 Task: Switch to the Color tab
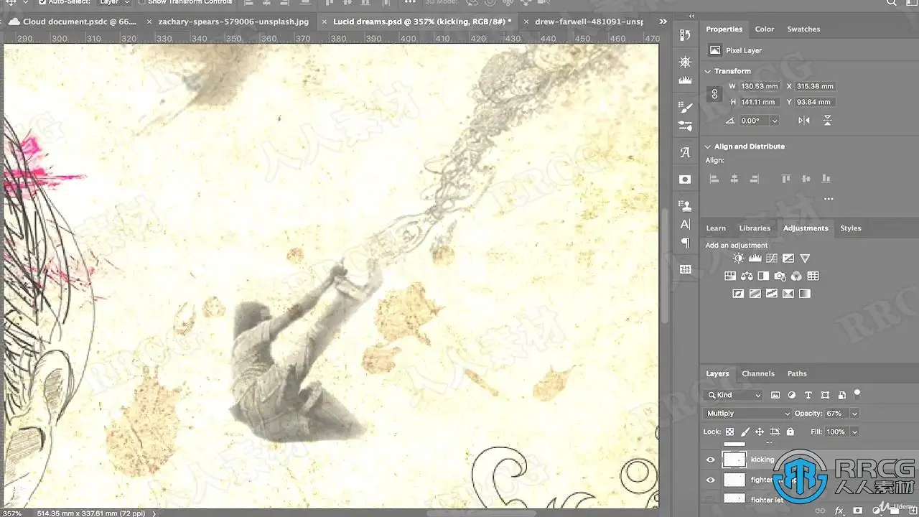pos(765,29)
